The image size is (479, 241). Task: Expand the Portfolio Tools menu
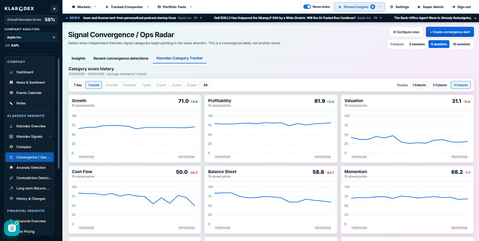175,7
